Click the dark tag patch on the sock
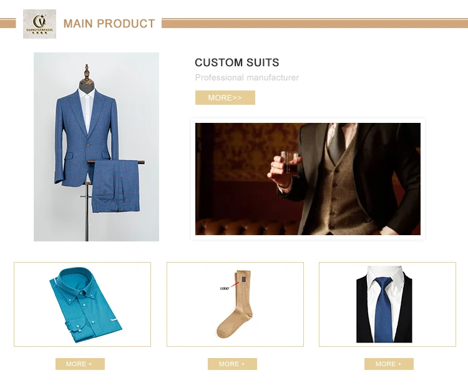 [244, 279]
